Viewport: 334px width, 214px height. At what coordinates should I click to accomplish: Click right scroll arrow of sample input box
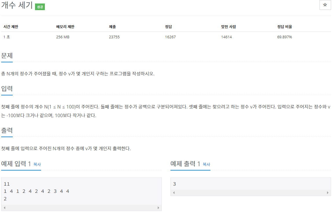point(158,208)
